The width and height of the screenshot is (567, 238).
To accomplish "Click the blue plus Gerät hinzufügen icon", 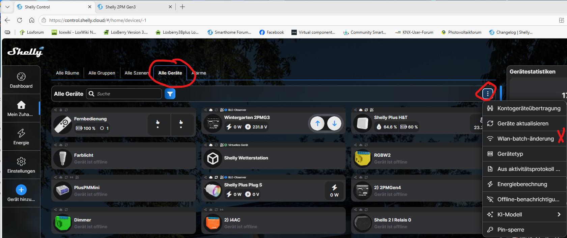I will (21, 190).
